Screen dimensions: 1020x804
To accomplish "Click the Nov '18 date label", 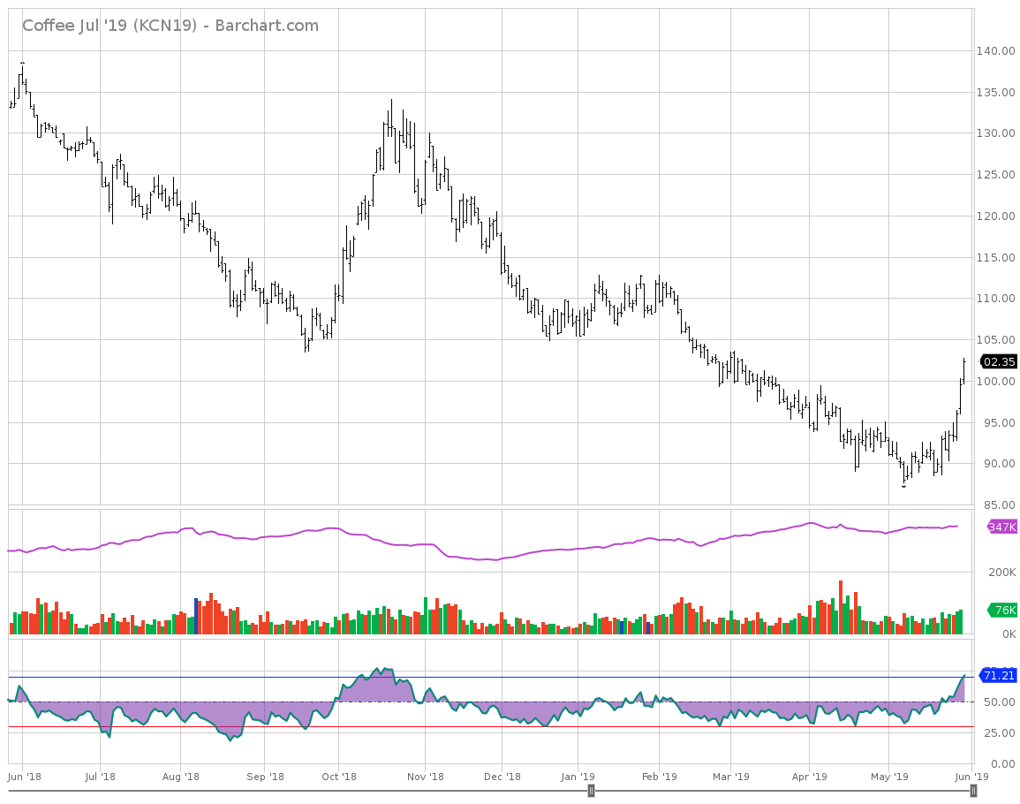I will pyautogui.click(x=425, y=776).
